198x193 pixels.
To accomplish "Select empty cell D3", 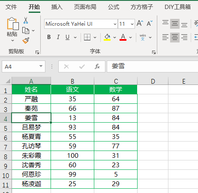I will pyautogui.click(x=153, y=109).
